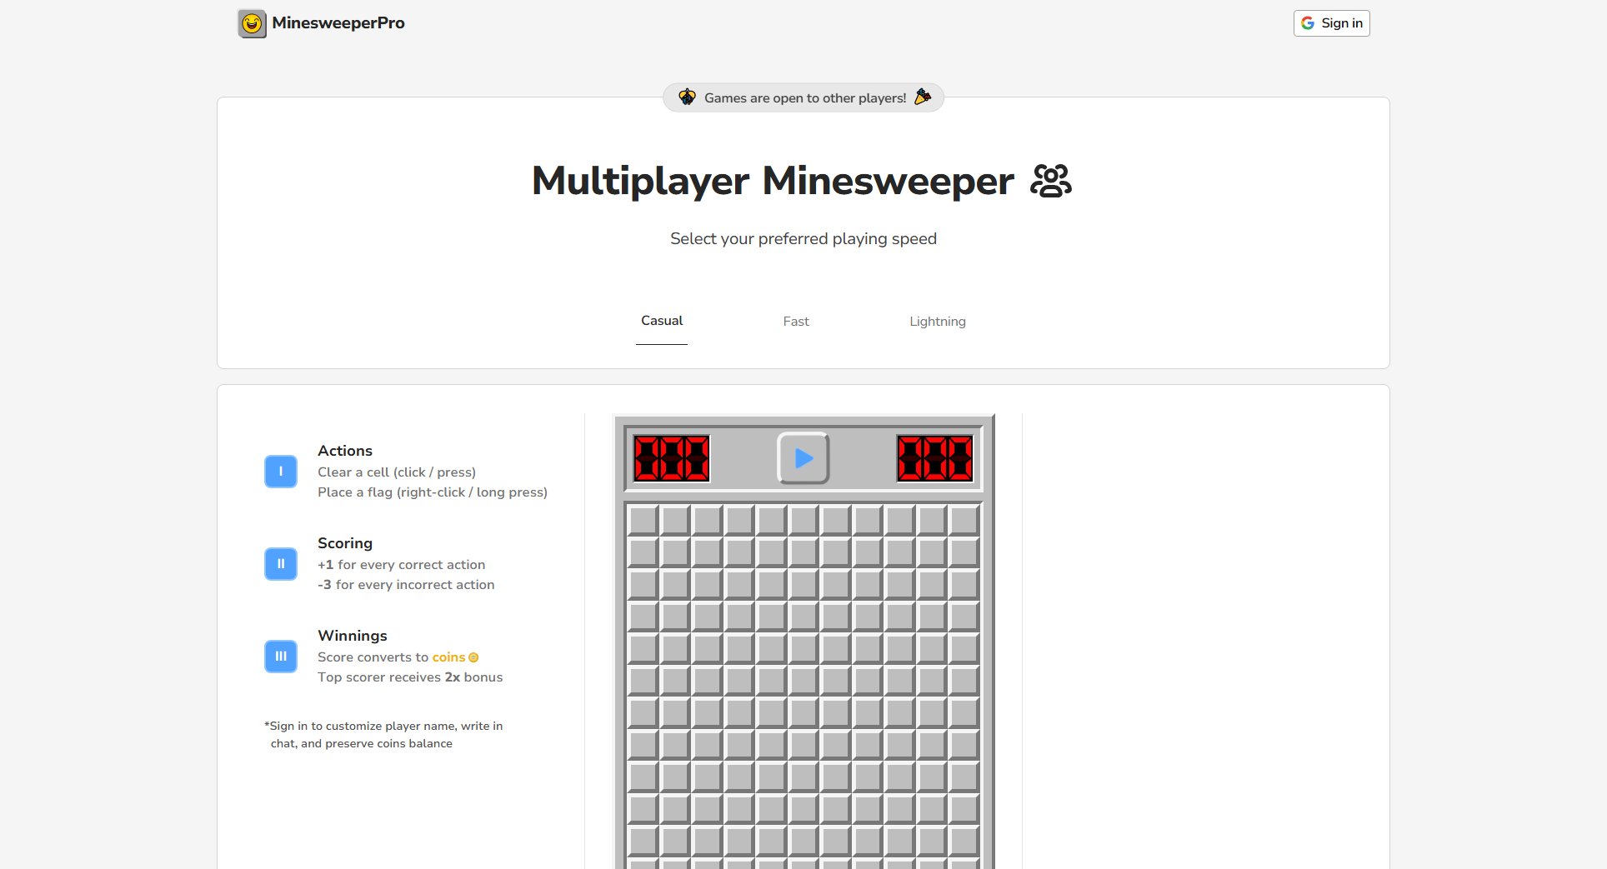Click 'Top scorer receives 2x bonus' text

coord(410,677)
